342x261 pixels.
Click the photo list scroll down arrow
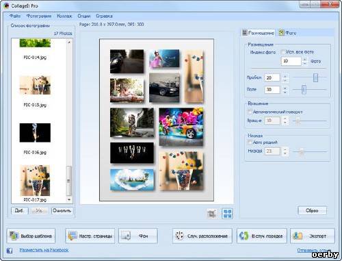pos(69,199)
